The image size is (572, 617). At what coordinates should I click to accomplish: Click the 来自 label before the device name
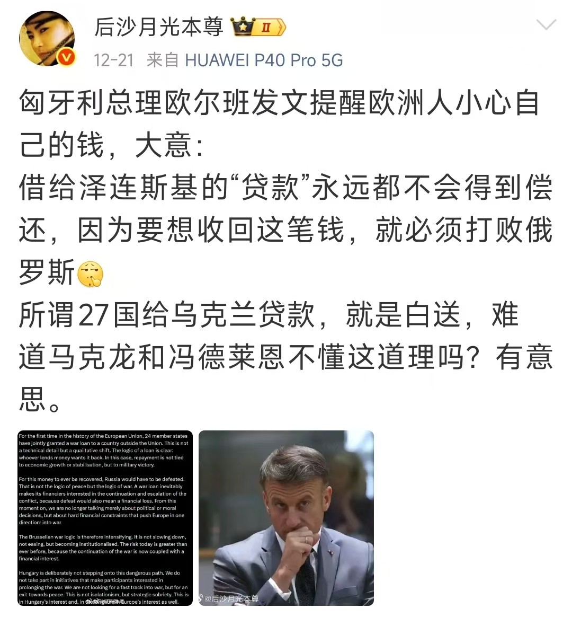click(x=163, y=60)
